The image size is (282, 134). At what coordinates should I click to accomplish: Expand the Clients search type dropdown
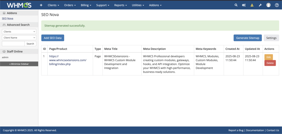[19, 32]
